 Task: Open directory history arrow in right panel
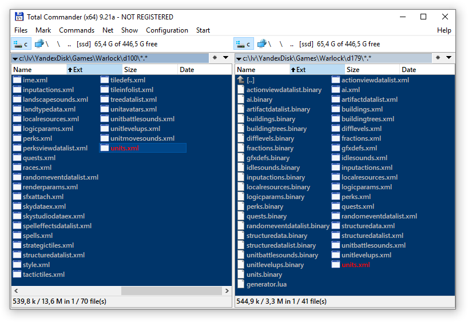(449, 58)
